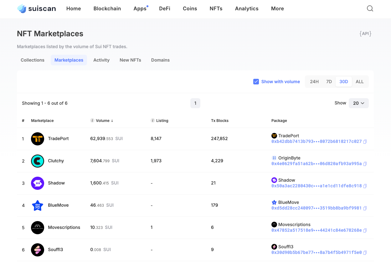Open the Show 20 rows dropdown
The height and width of the screenshot is (268, 391).
(359, 103)
